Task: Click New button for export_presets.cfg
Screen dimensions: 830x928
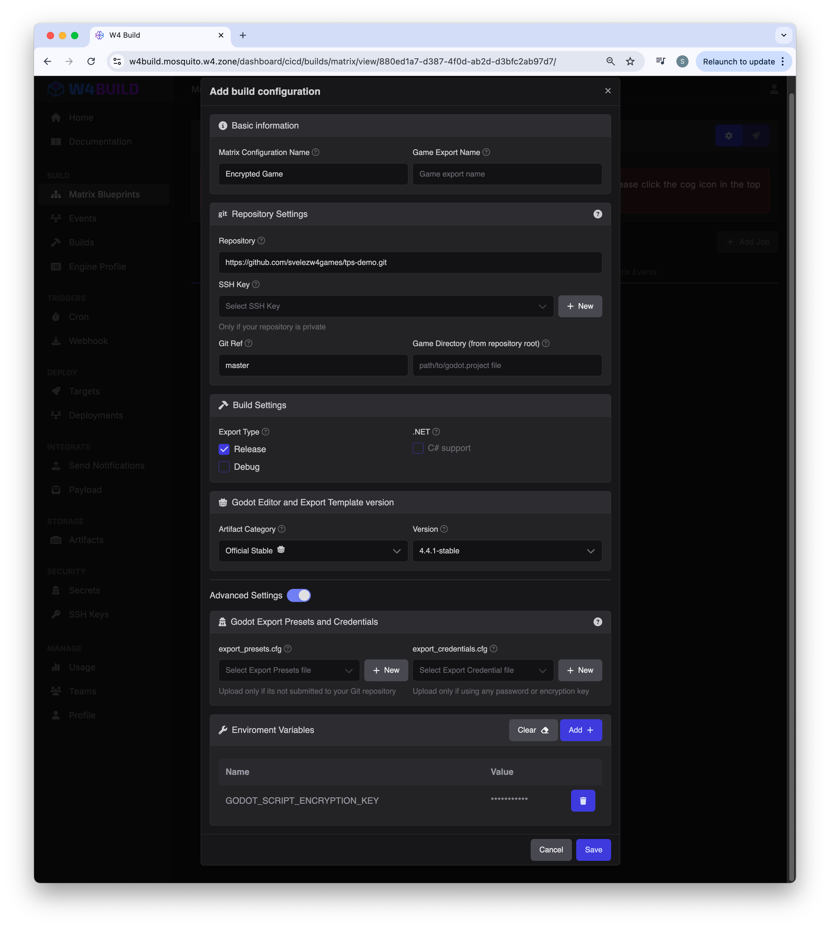Action: (386, 670)
